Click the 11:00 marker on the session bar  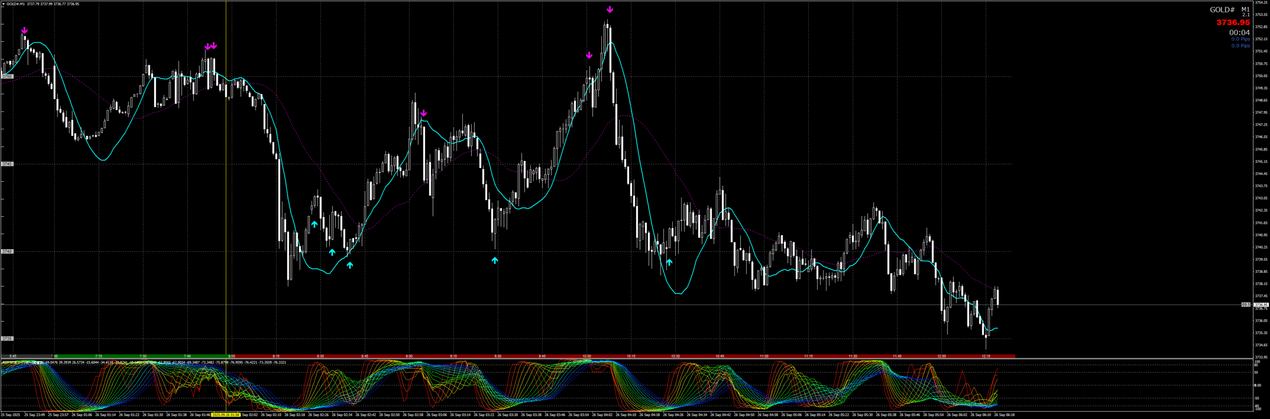coord(764,356)
